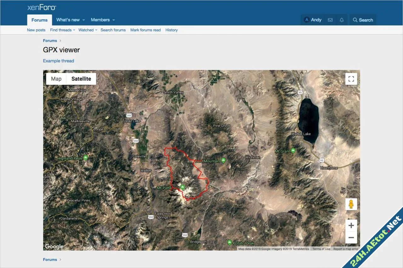Screen dimensions: 403x268
Task: Click the Google logo on the map
Action: (x=54, y=246)
